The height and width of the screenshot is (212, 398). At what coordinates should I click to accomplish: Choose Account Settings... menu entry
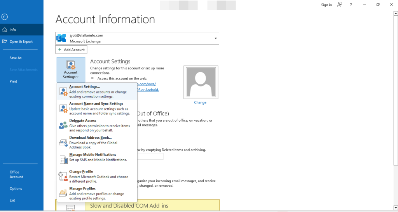point(97,91)
